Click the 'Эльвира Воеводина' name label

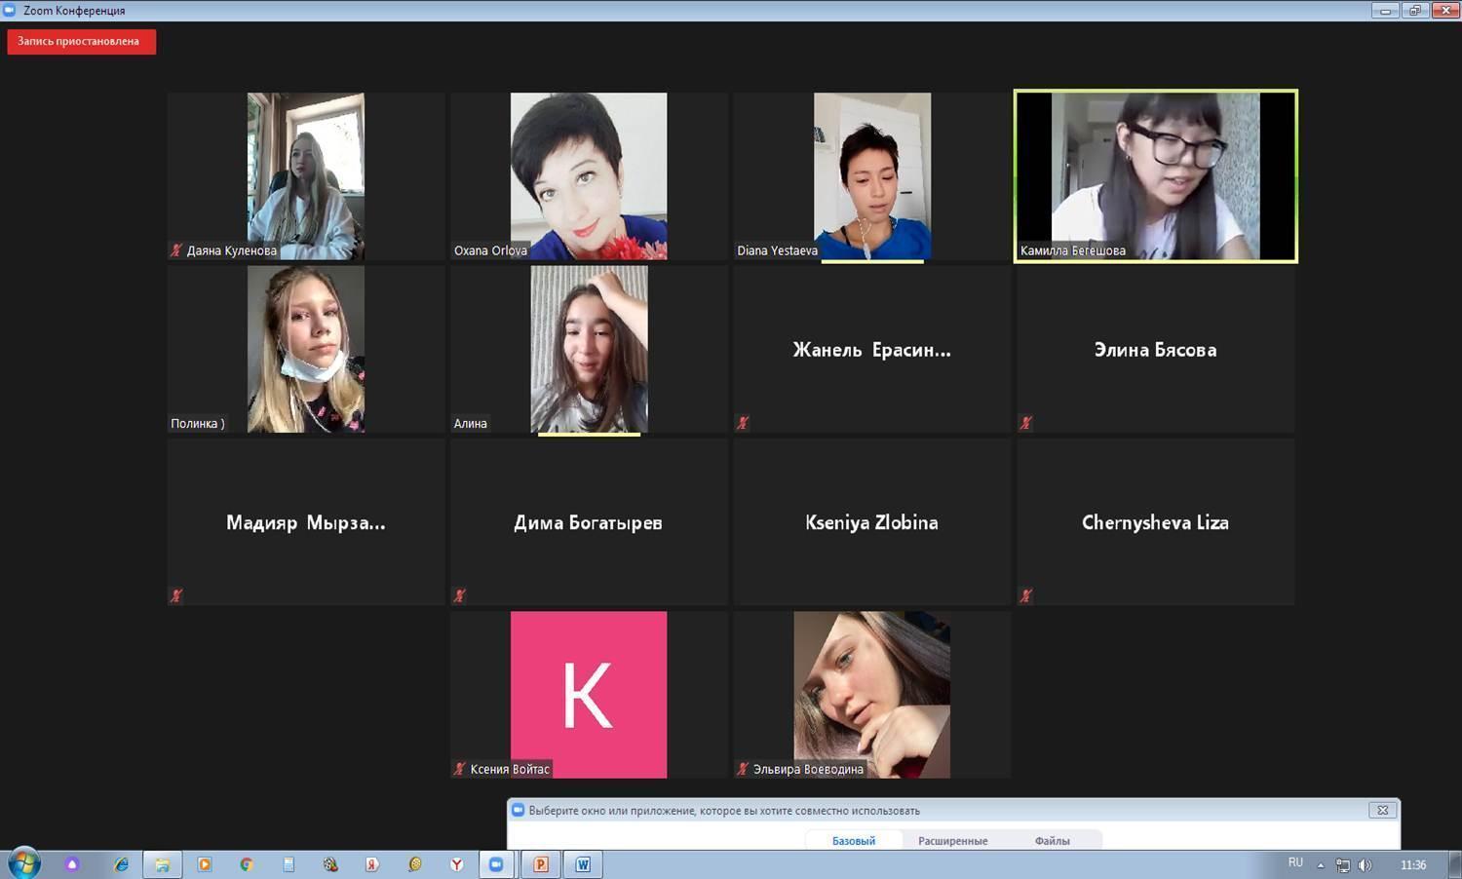tap(808, 769)
